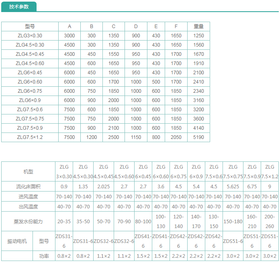This screenshot has width=280, height=263.
Task: Click weight value 1670
Action: (x=198, y=54)
